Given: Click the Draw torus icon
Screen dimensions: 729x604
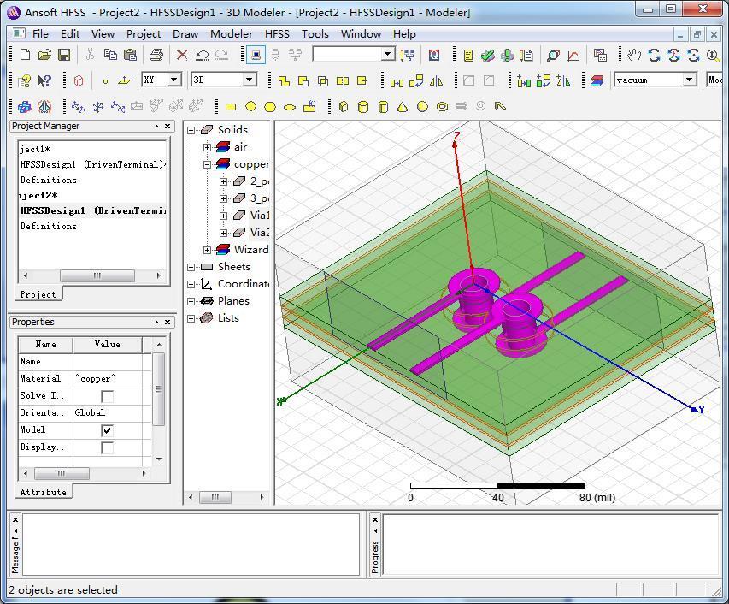Looking at the screenshot, I should point(442,107).
